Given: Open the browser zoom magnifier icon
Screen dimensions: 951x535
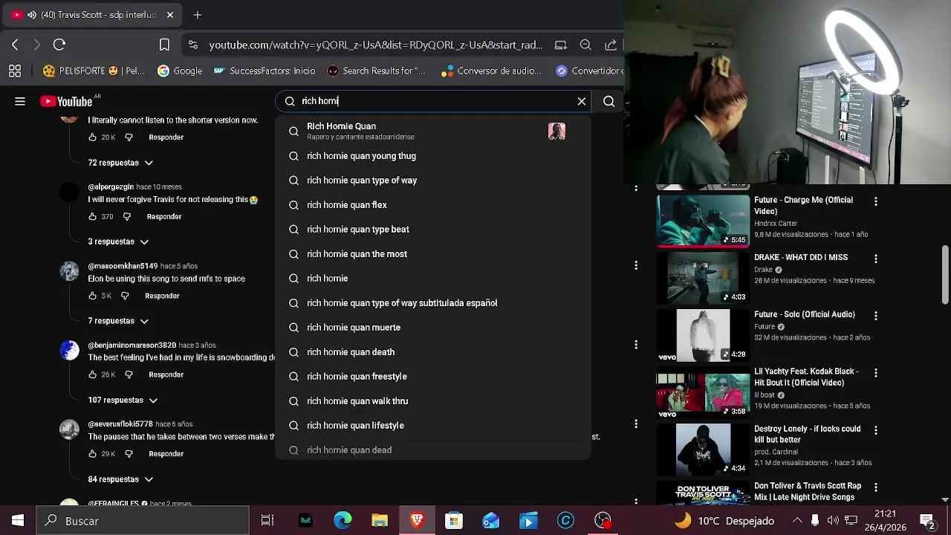Looking at the screenshot, I should click(585, 45).
